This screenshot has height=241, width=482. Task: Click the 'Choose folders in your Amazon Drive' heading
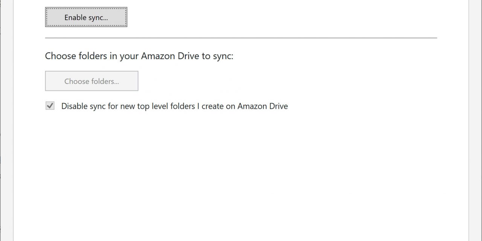click(x=139, y=56)
